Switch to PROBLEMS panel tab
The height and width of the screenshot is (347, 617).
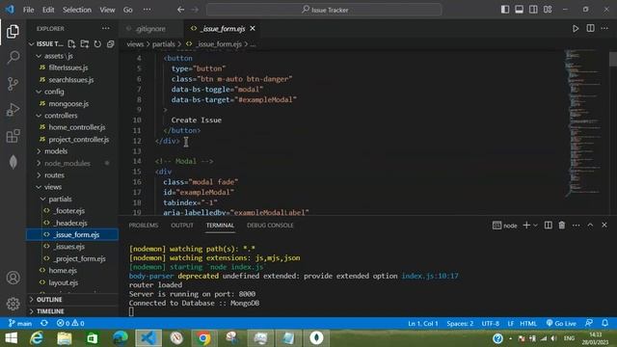(x=144, y=225)
